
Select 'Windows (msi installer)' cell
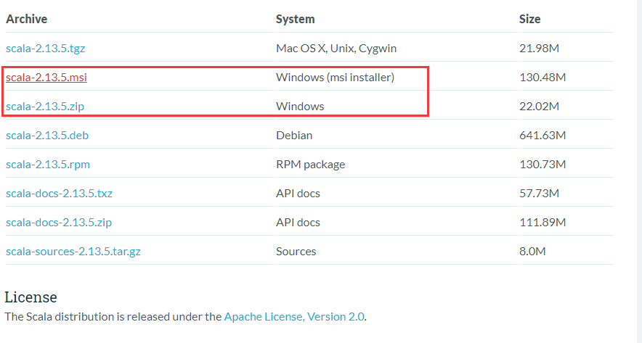coord(335,78)
